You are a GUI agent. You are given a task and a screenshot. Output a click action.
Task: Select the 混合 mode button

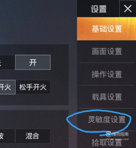[33, 136]
